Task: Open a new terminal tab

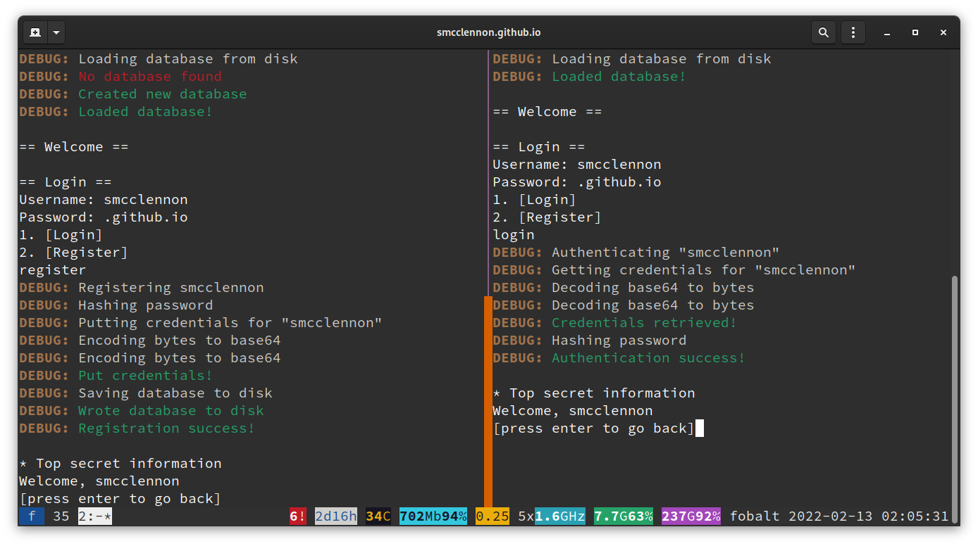Action: 35,32
